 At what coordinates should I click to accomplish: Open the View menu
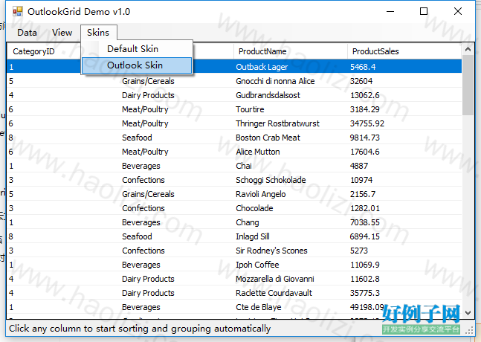pos(62,33)
